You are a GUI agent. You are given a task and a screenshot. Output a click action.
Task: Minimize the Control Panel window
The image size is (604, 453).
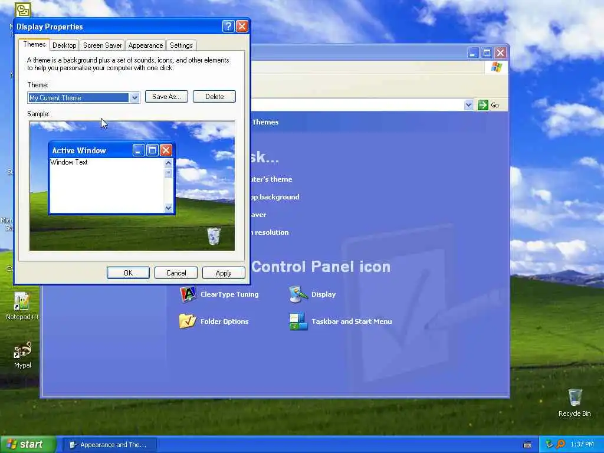(x=472, y=52)
